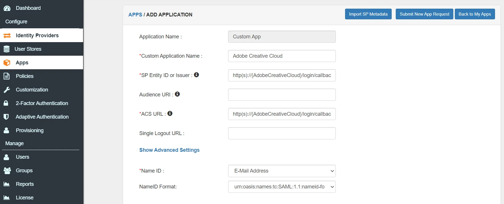Click the ADD APPLICATION breadcrumb text

click(169, 15)
